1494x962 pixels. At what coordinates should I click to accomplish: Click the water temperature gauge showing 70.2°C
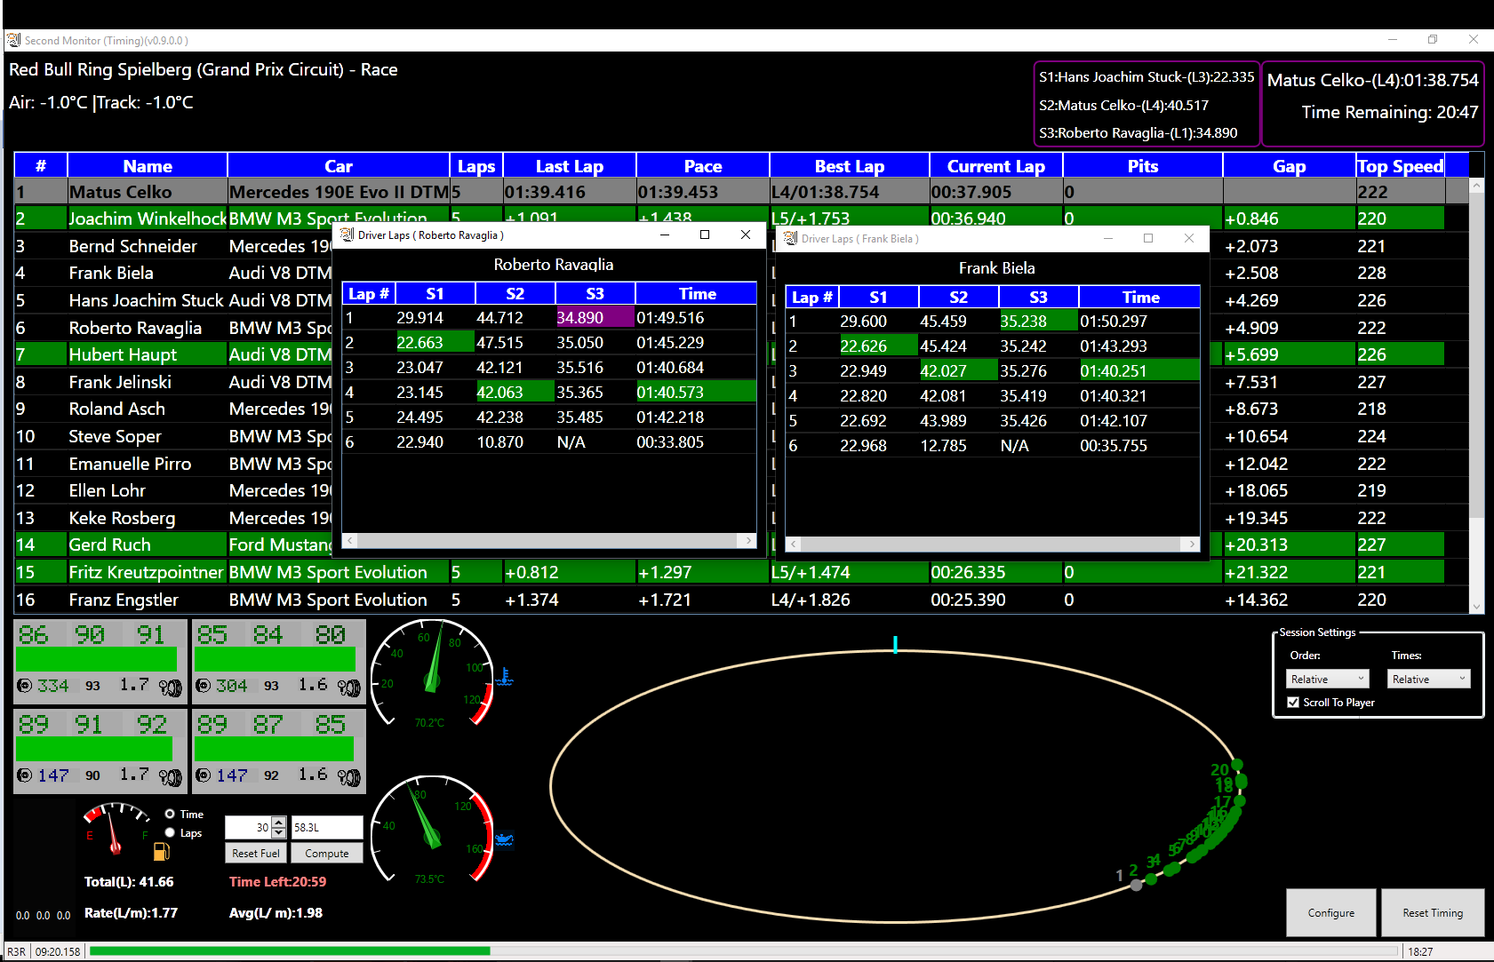[432, 673]
